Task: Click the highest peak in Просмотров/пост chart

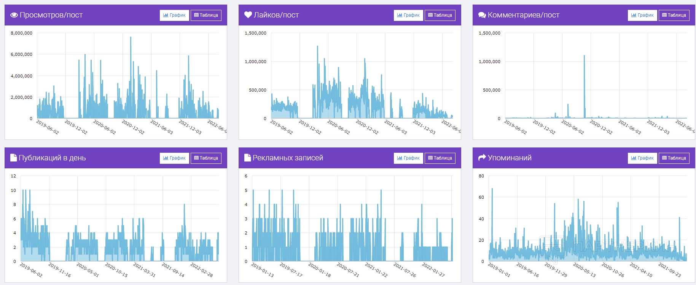Action: [131, 38]
